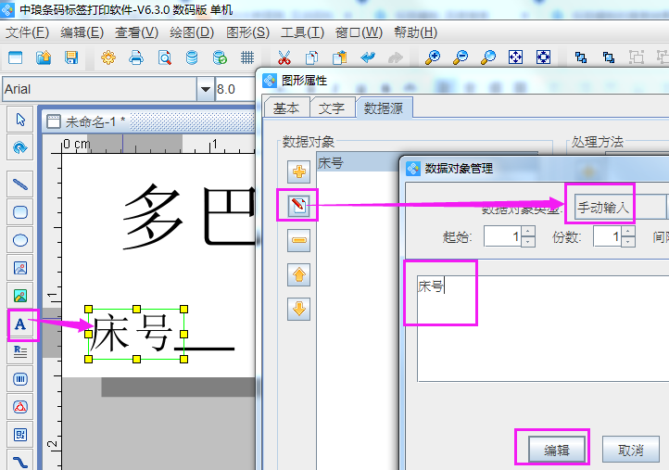Screen dimensions: 669x470
Task: Open the 绘图(D) menu
Action: [190, 32]
